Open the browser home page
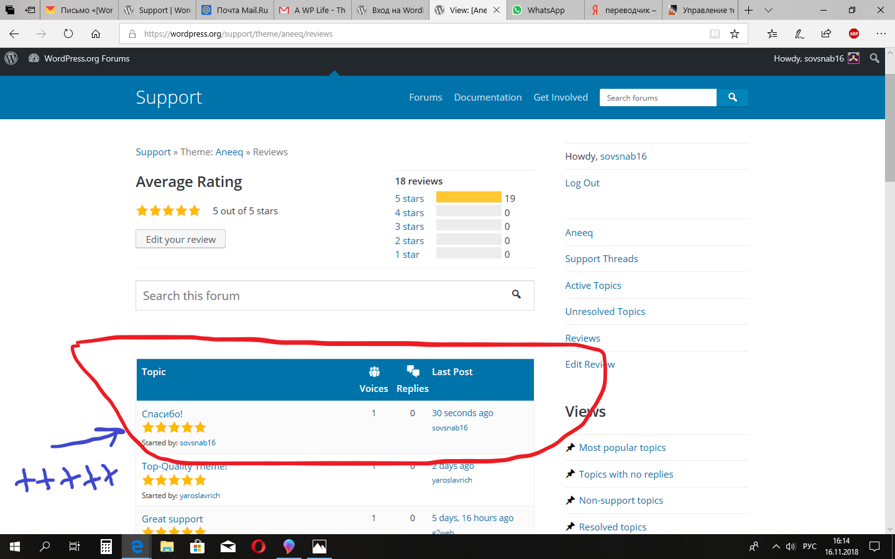The width and height of the screenshot is (895, 559). pos(96,34)
